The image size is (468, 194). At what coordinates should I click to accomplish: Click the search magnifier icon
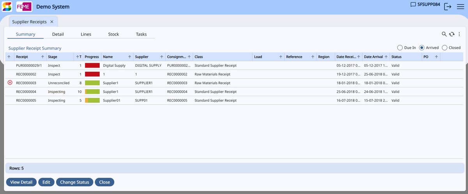(444, 34)
